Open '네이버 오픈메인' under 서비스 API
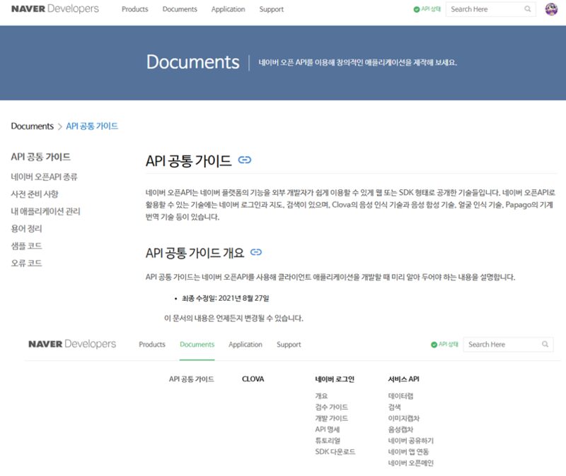The height and width of the screenshot is (476, 566). (x=410, y=463)
